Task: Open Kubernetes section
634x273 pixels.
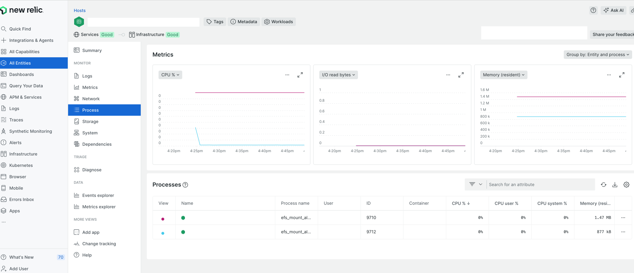Action: pos(21,165)
